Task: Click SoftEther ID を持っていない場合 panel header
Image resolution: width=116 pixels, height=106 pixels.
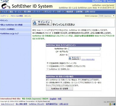Action: click(x=74, y=76)
